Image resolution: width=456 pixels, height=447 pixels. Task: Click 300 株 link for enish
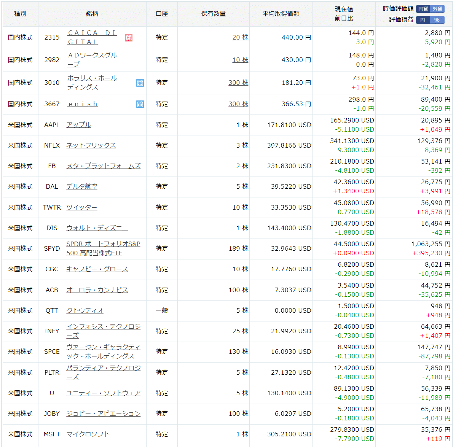click(x=239, y=104)
